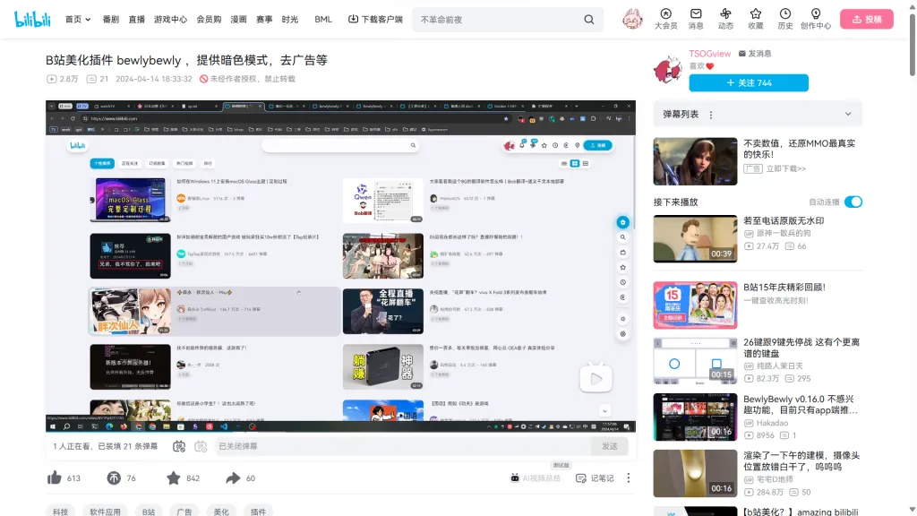Open the 若至电话原版无水印 video thumbnail
Image resolution: width=917 pixels, height=516 pixels.
(695, 238)
